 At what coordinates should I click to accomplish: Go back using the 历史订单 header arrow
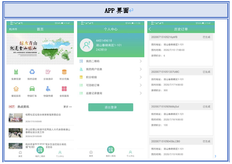(x=150, y=29)
